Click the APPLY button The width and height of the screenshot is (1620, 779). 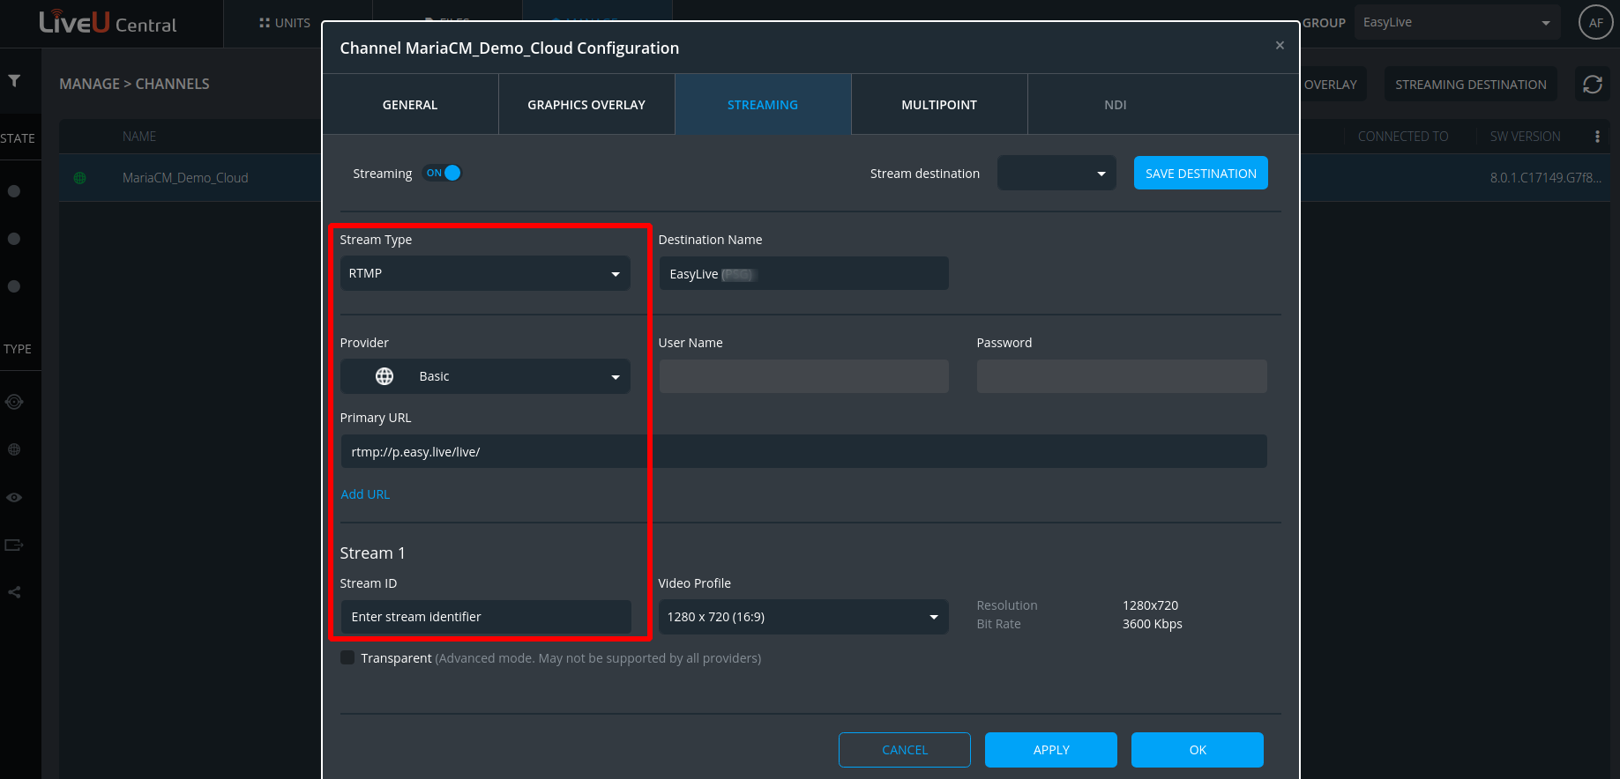(1051, 750)
